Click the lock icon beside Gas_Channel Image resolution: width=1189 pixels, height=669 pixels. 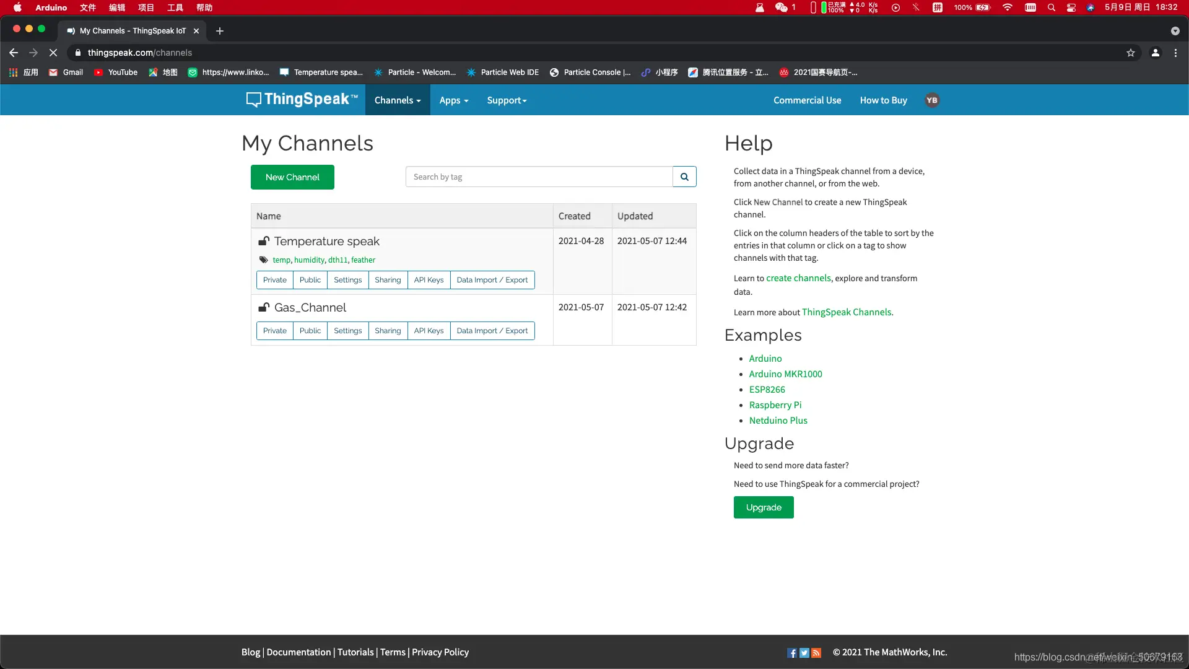click(264, 307)
